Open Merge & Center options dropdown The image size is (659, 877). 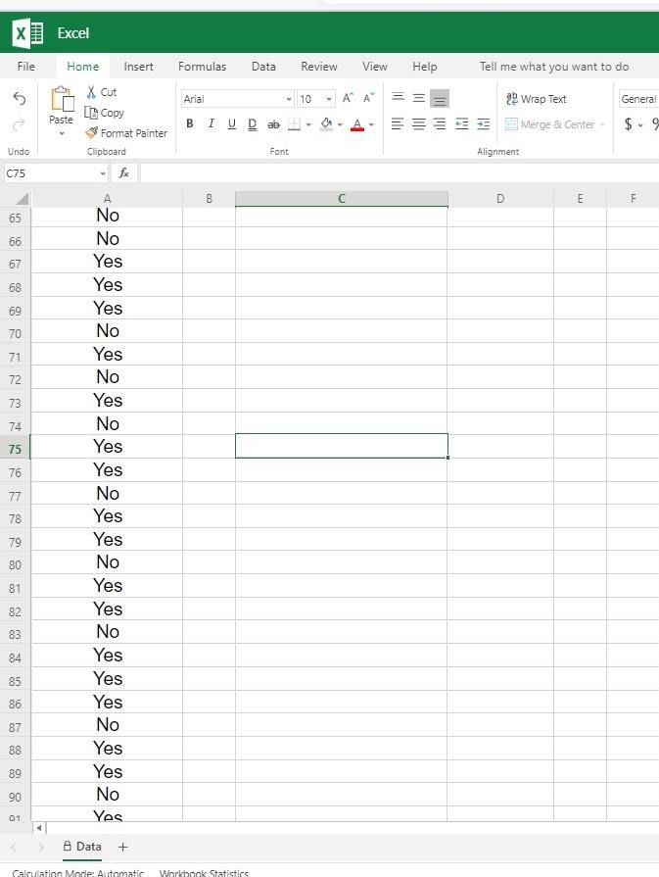[602, 124]
